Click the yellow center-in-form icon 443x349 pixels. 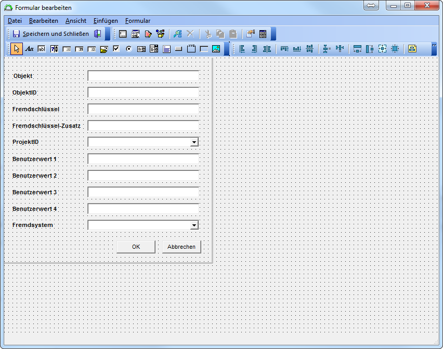pyautogui.click(x=412, y=49)
